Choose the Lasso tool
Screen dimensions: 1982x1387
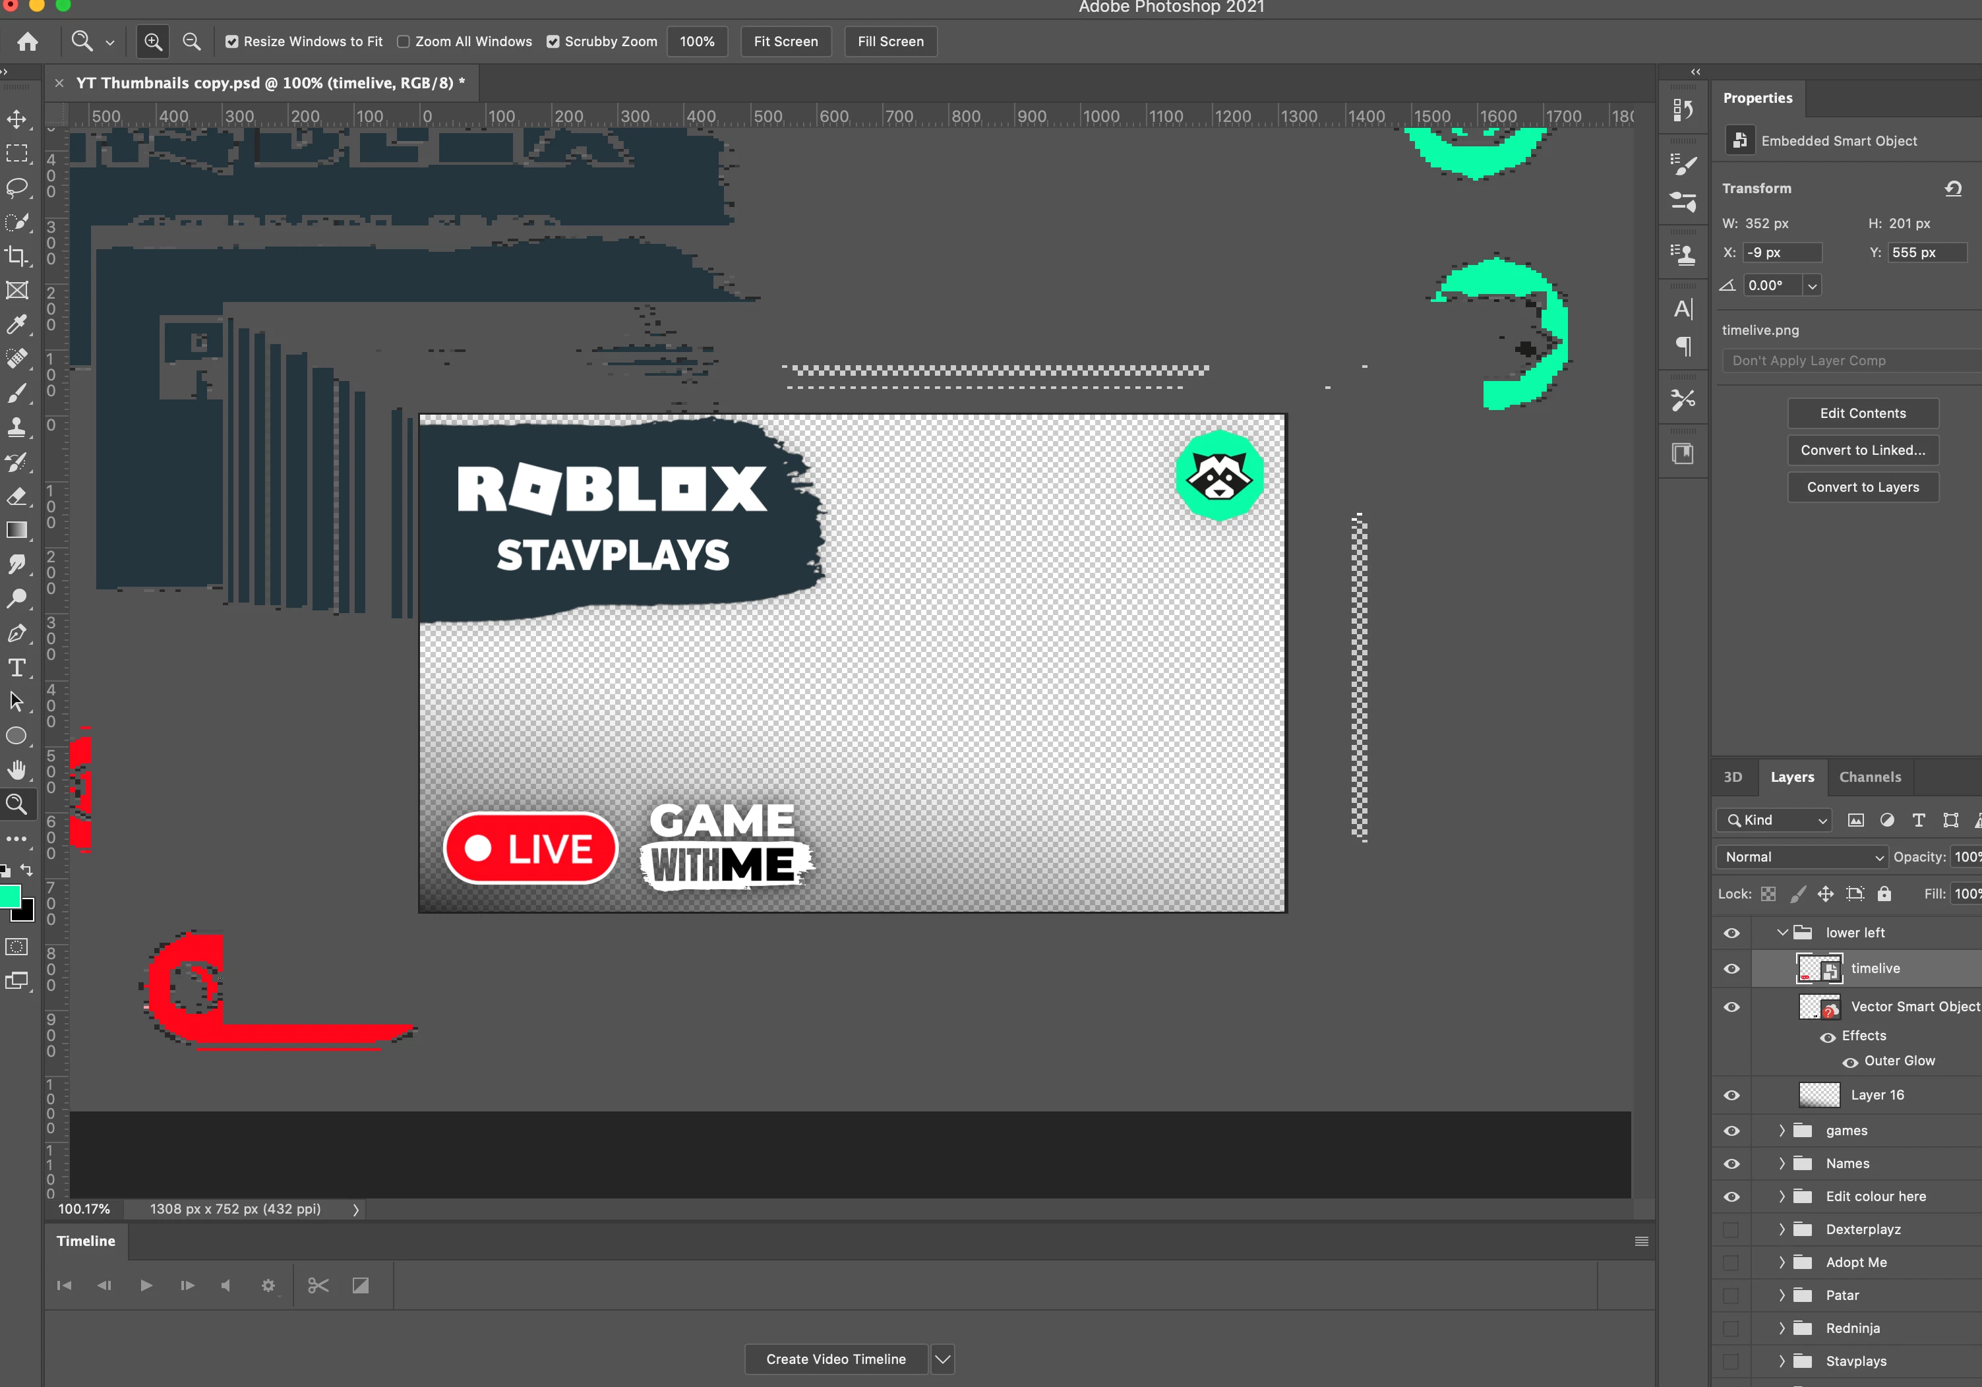(17, 188)
